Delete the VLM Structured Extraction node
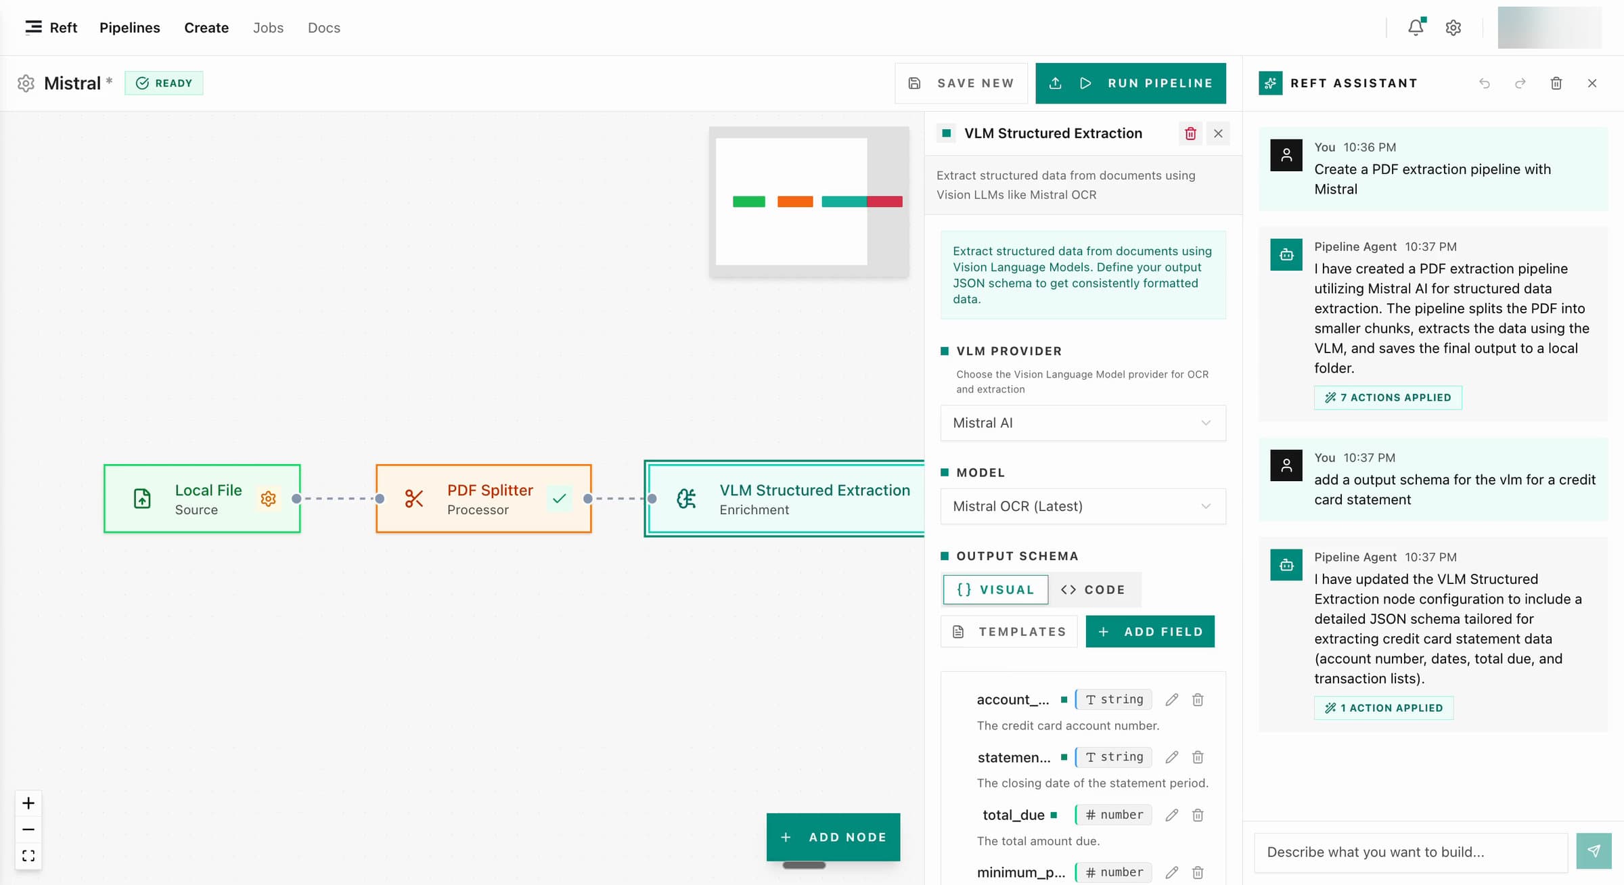Image resolution: width=1624 pixels, height=885 pixels. (x=1190, y=133)
